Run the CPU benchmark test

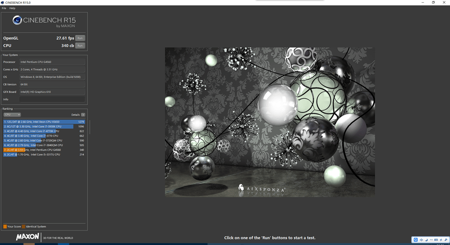click(x=80, y=46)
